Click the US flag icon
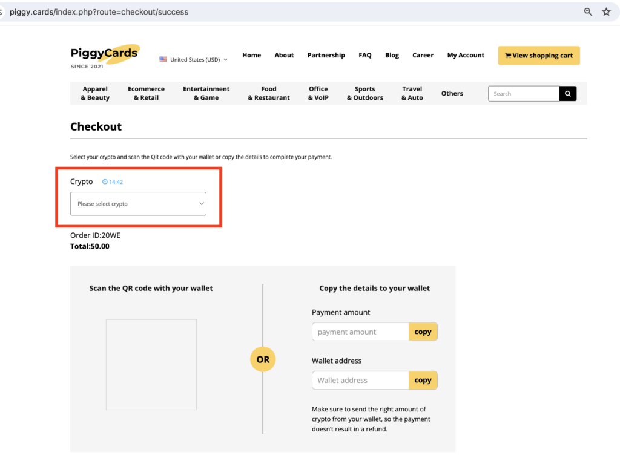Image resolution: width=620 pixels, height=461 pixels. point(163,59)
